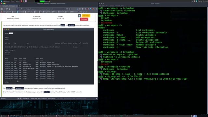Click the Menu button in bottom taskbar
208x117 pixels.
click(x=4, y=116)
